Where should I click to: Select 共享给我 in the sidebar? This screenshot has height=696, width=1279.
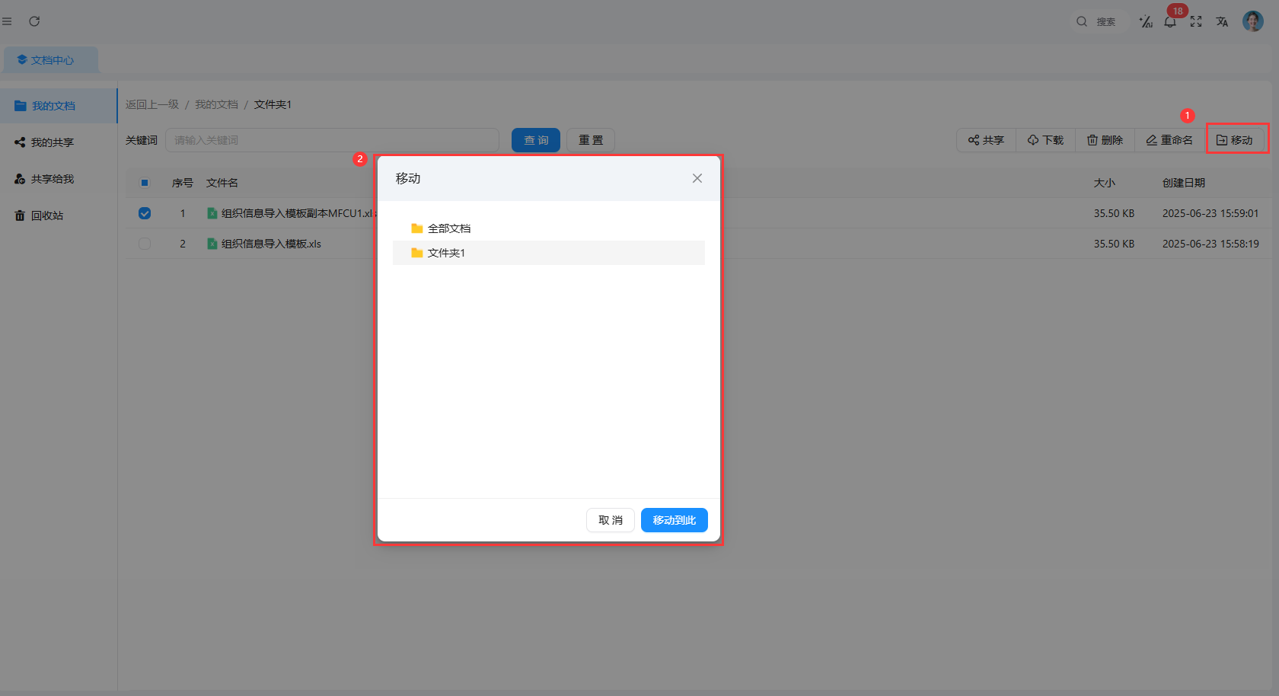(x=59, y=179)
